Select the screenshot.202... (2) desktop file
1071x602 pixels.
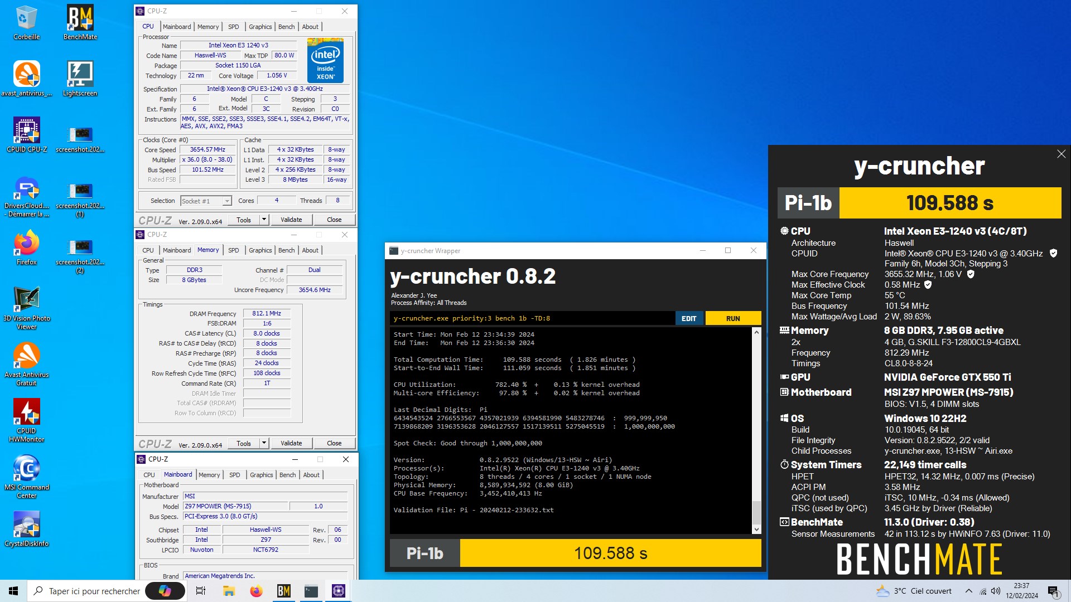point(80,255)
